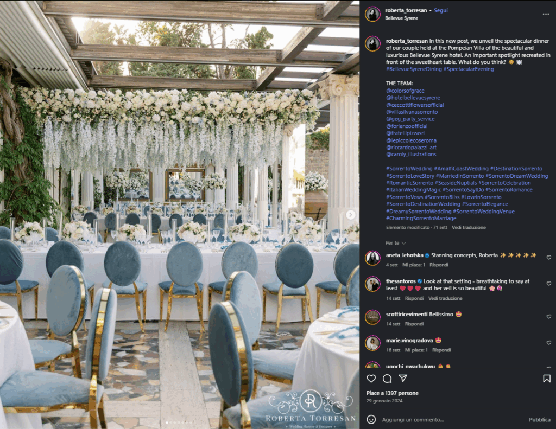Share post via paper plane icon
The width and height of the screenshot is (556, 429).
[403, 379]
